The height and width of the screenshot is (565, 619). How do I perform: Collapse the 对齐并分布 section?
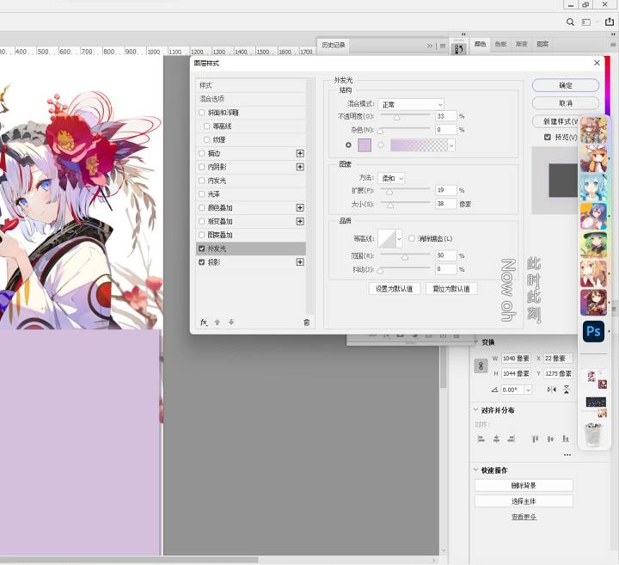pyautogui.click(x=476, y=410)
